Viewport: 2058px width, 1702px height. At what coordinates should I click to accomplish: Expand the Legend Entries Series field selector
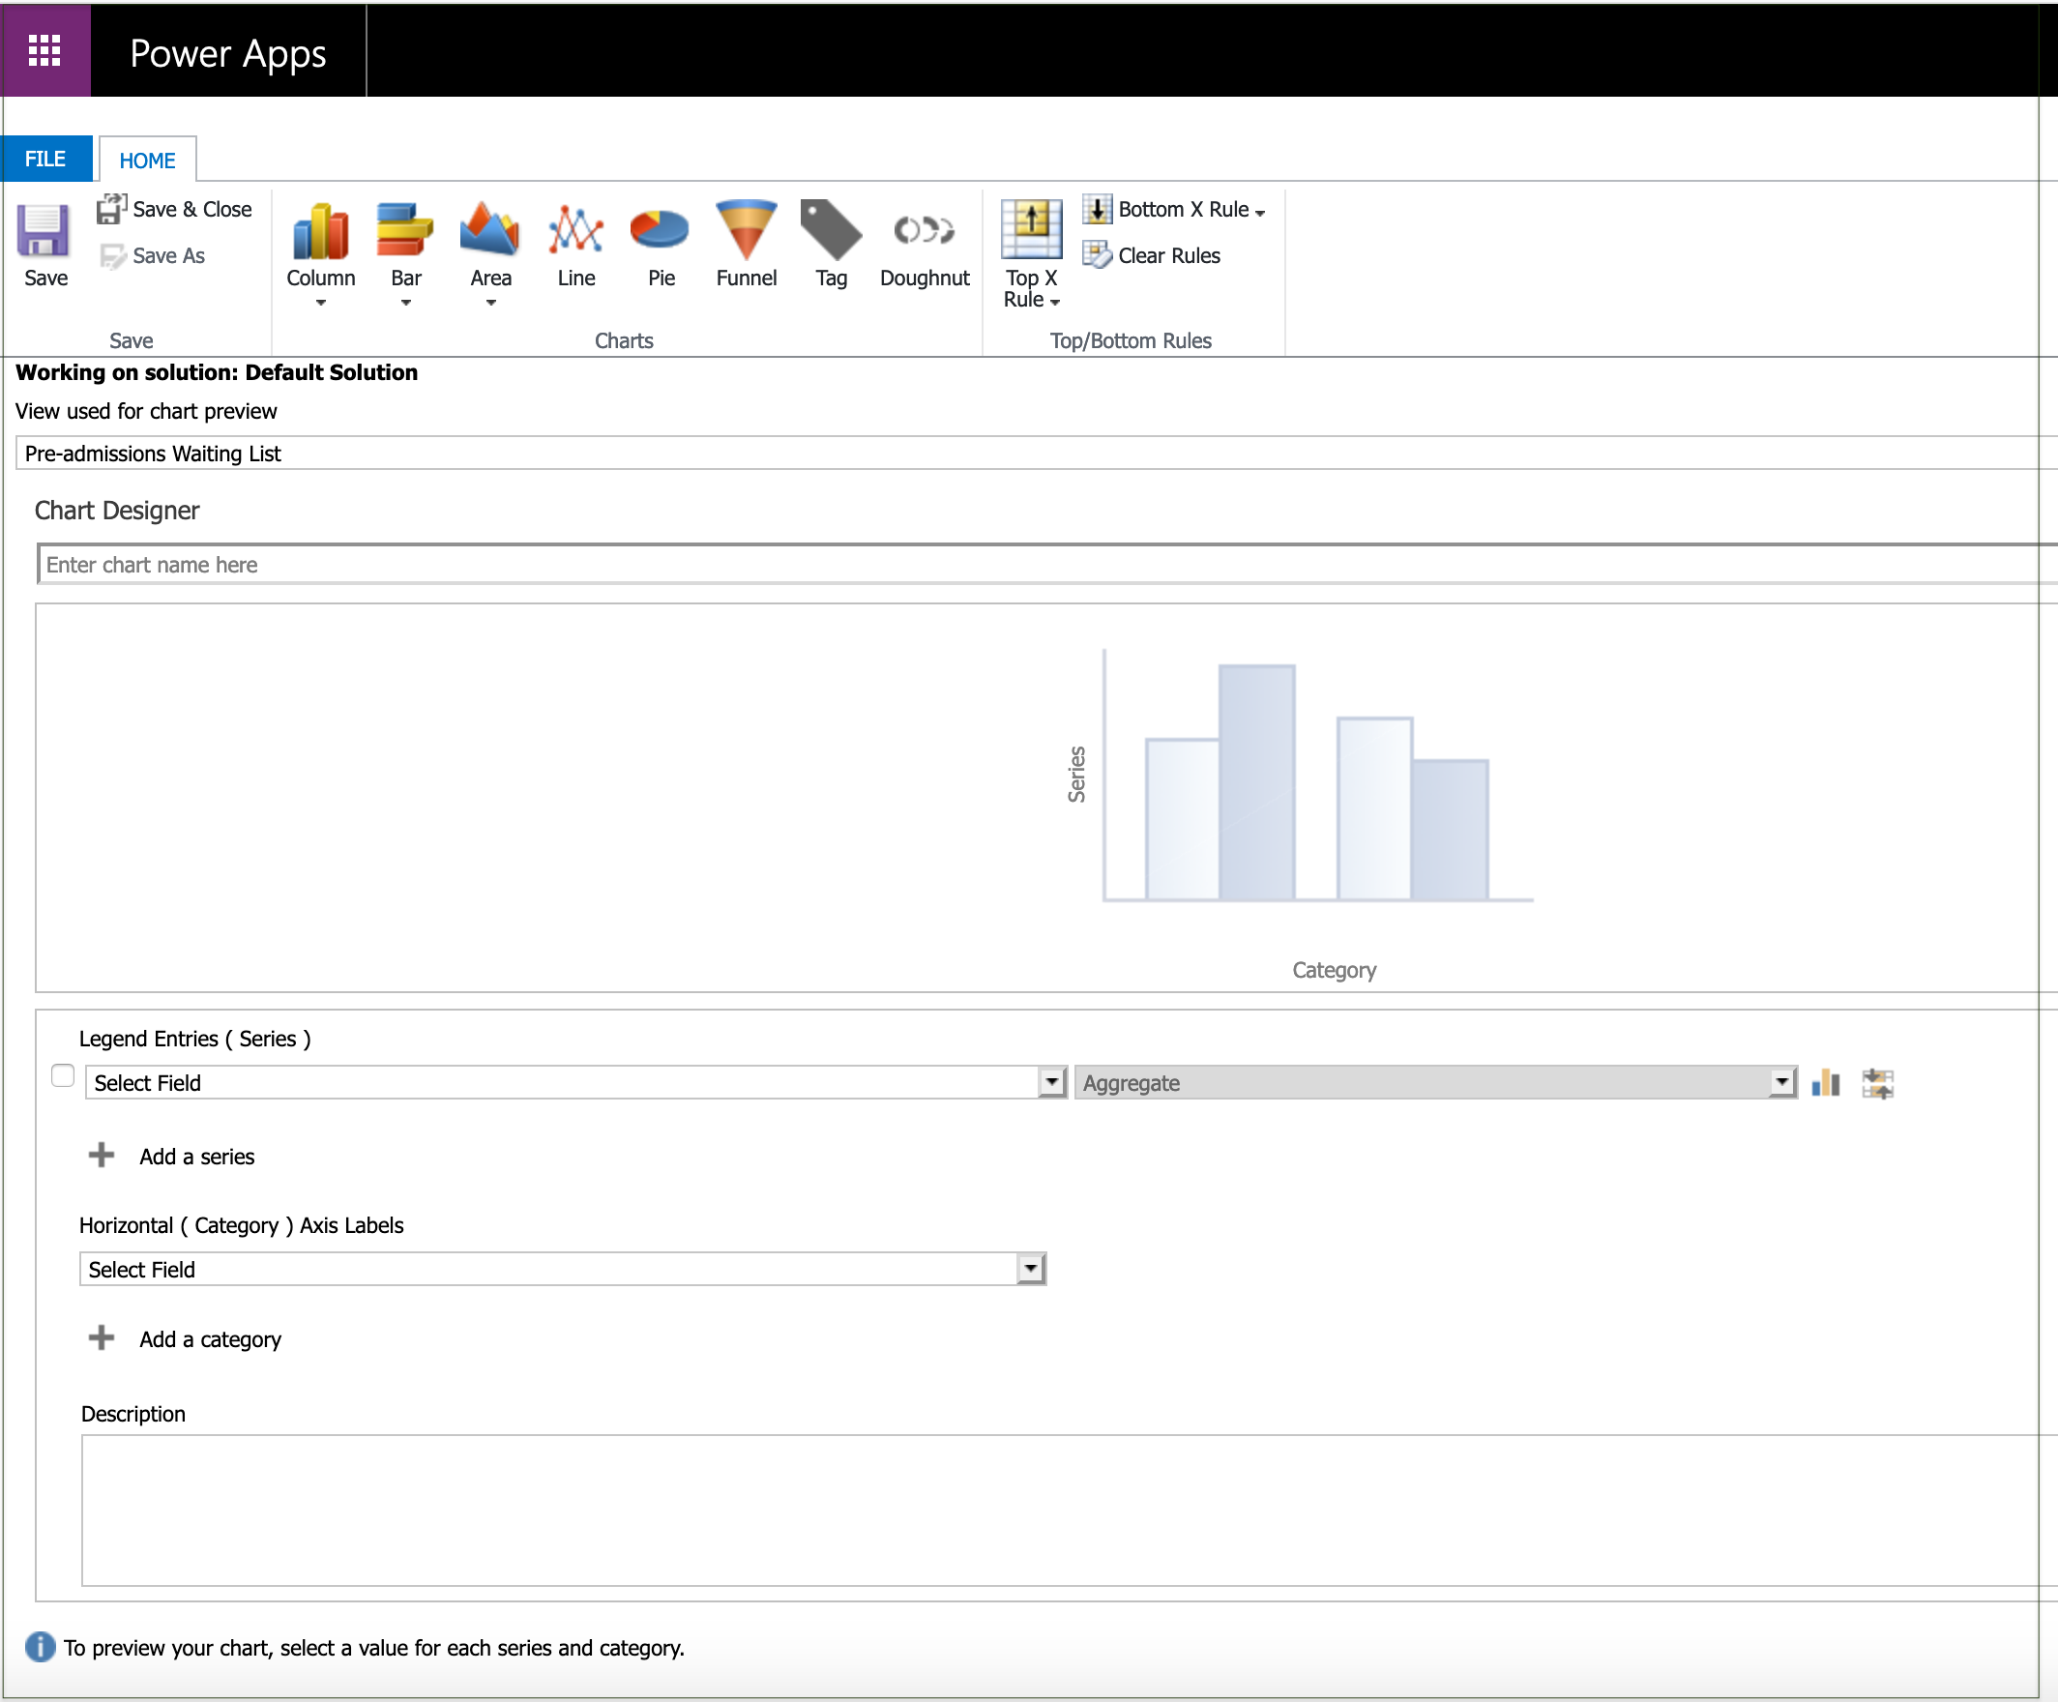1049,1082
